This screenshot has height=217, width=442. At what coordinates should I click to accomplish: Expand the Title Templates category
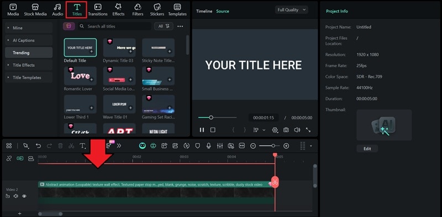[29, 77]
